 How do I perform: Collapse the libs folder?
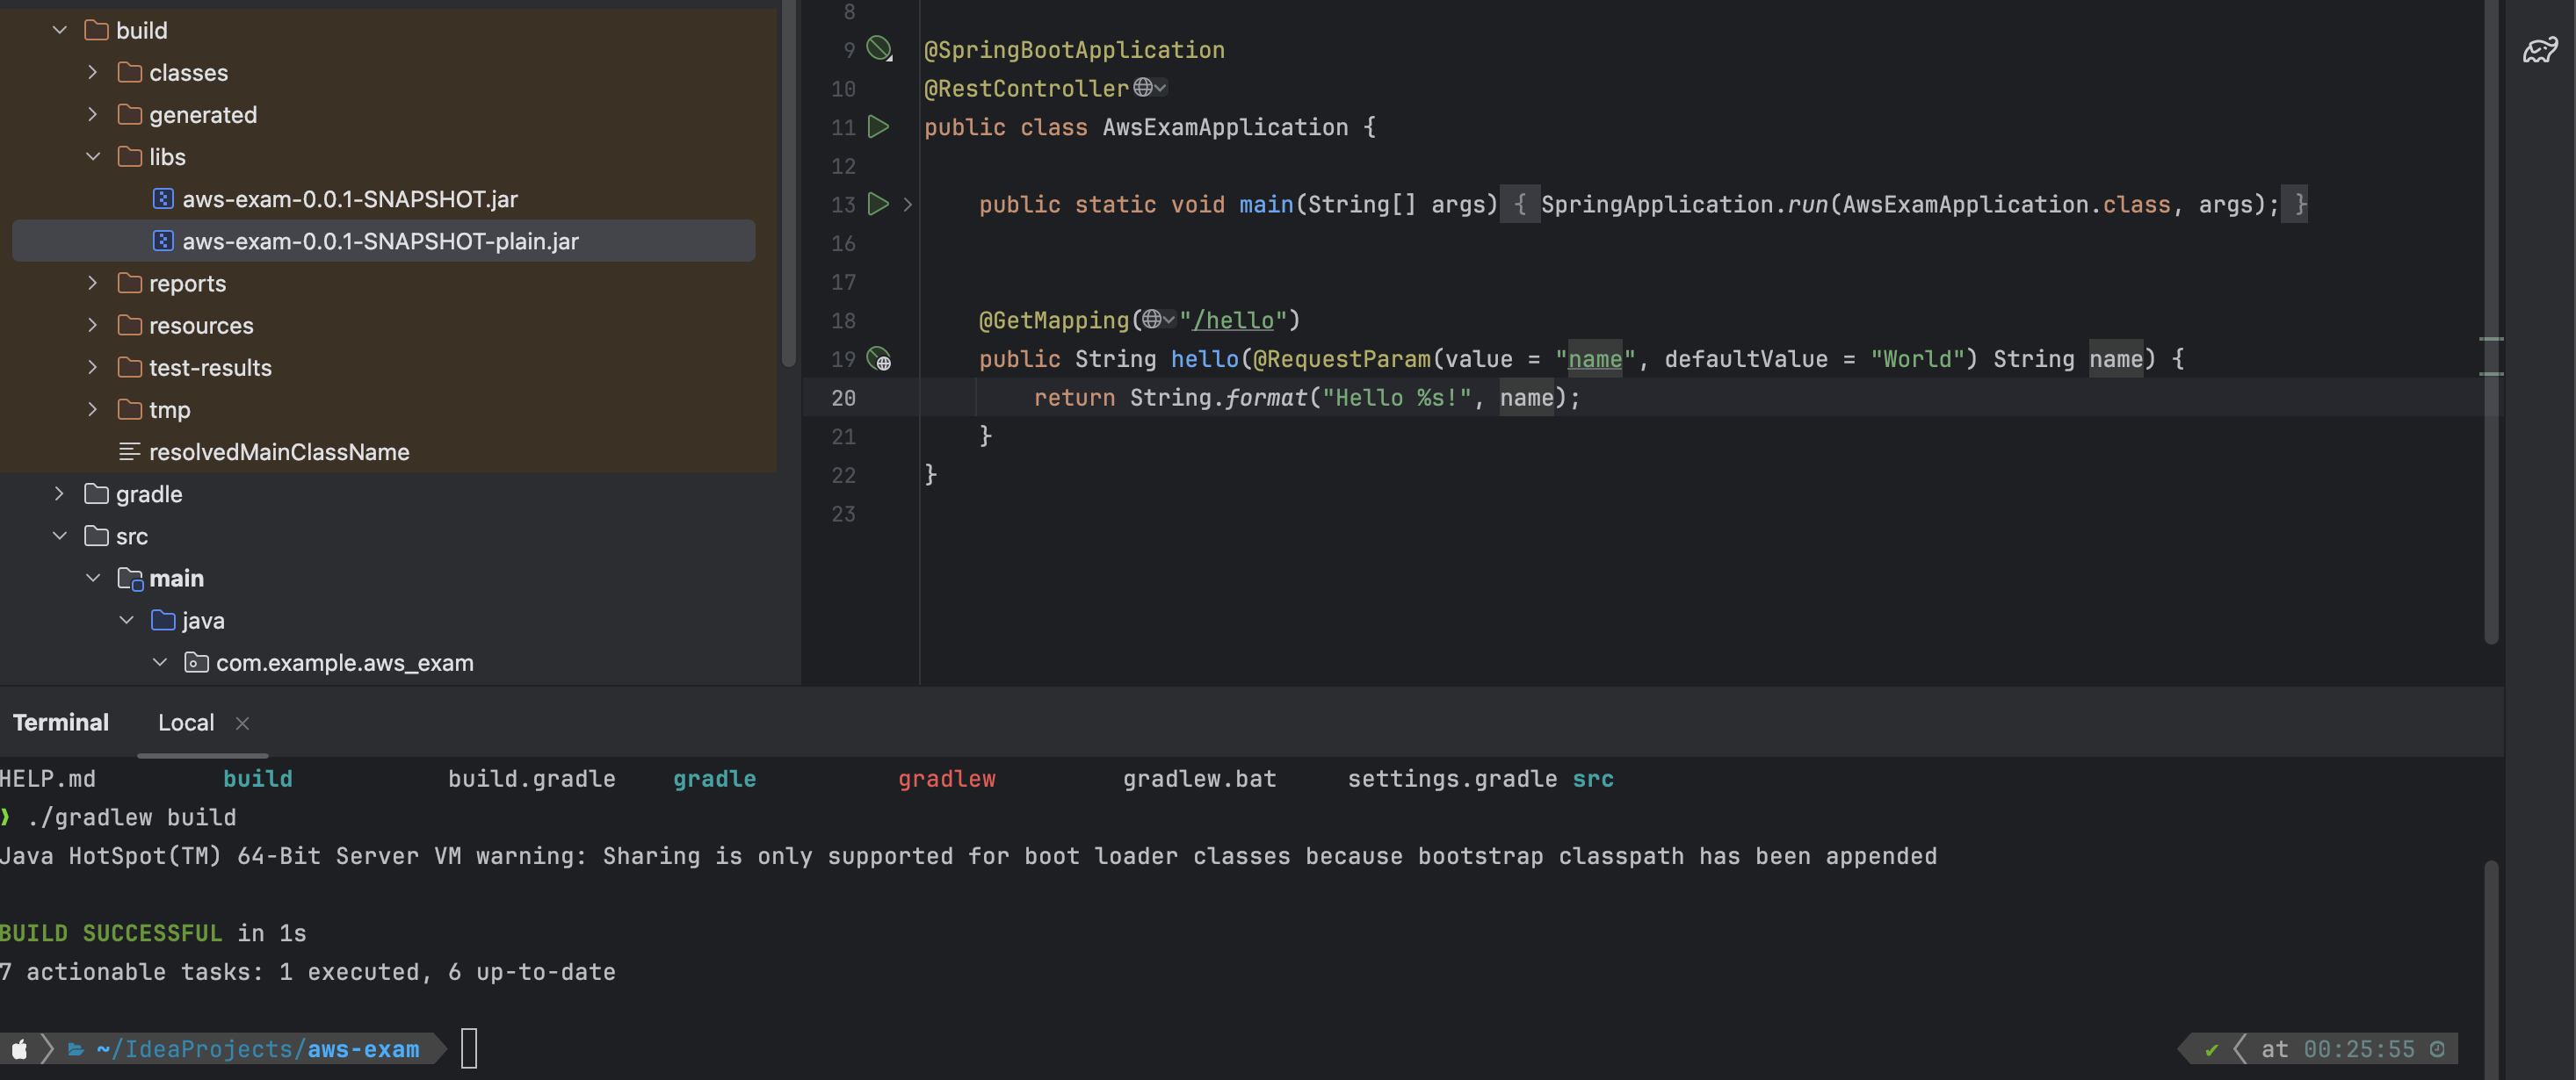click(x=93, y=157)
